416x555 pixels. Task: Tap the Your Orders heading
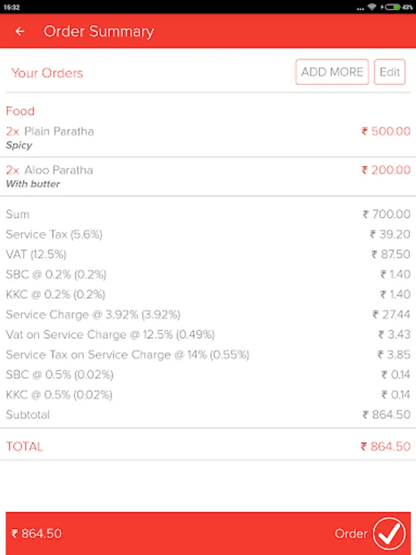[x=47, y=73]
